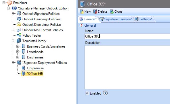Click the Signature Manager Outlook Edition icon
This screenshot has height=104, width=170.
coord(14,8)
